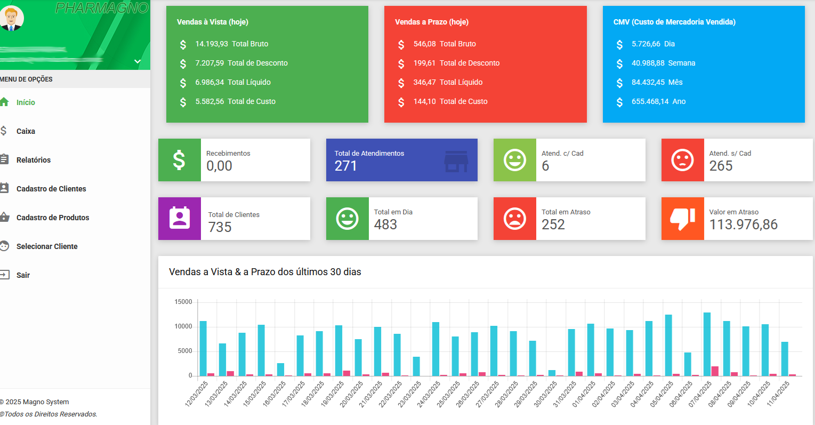815x425 pixels.
Task: Go to Relatórios in sidebar
Action: point(33,160)
